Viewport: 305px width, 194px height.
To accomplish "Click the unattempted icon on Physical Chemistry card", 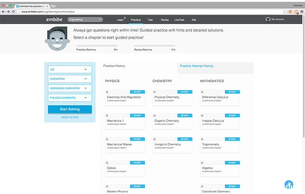I will click(155, 92).
